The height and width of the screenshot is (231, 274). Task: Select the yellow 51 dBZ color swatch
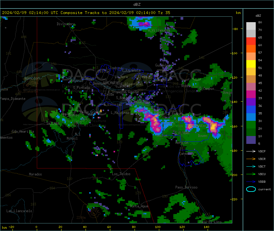point(251,64)
